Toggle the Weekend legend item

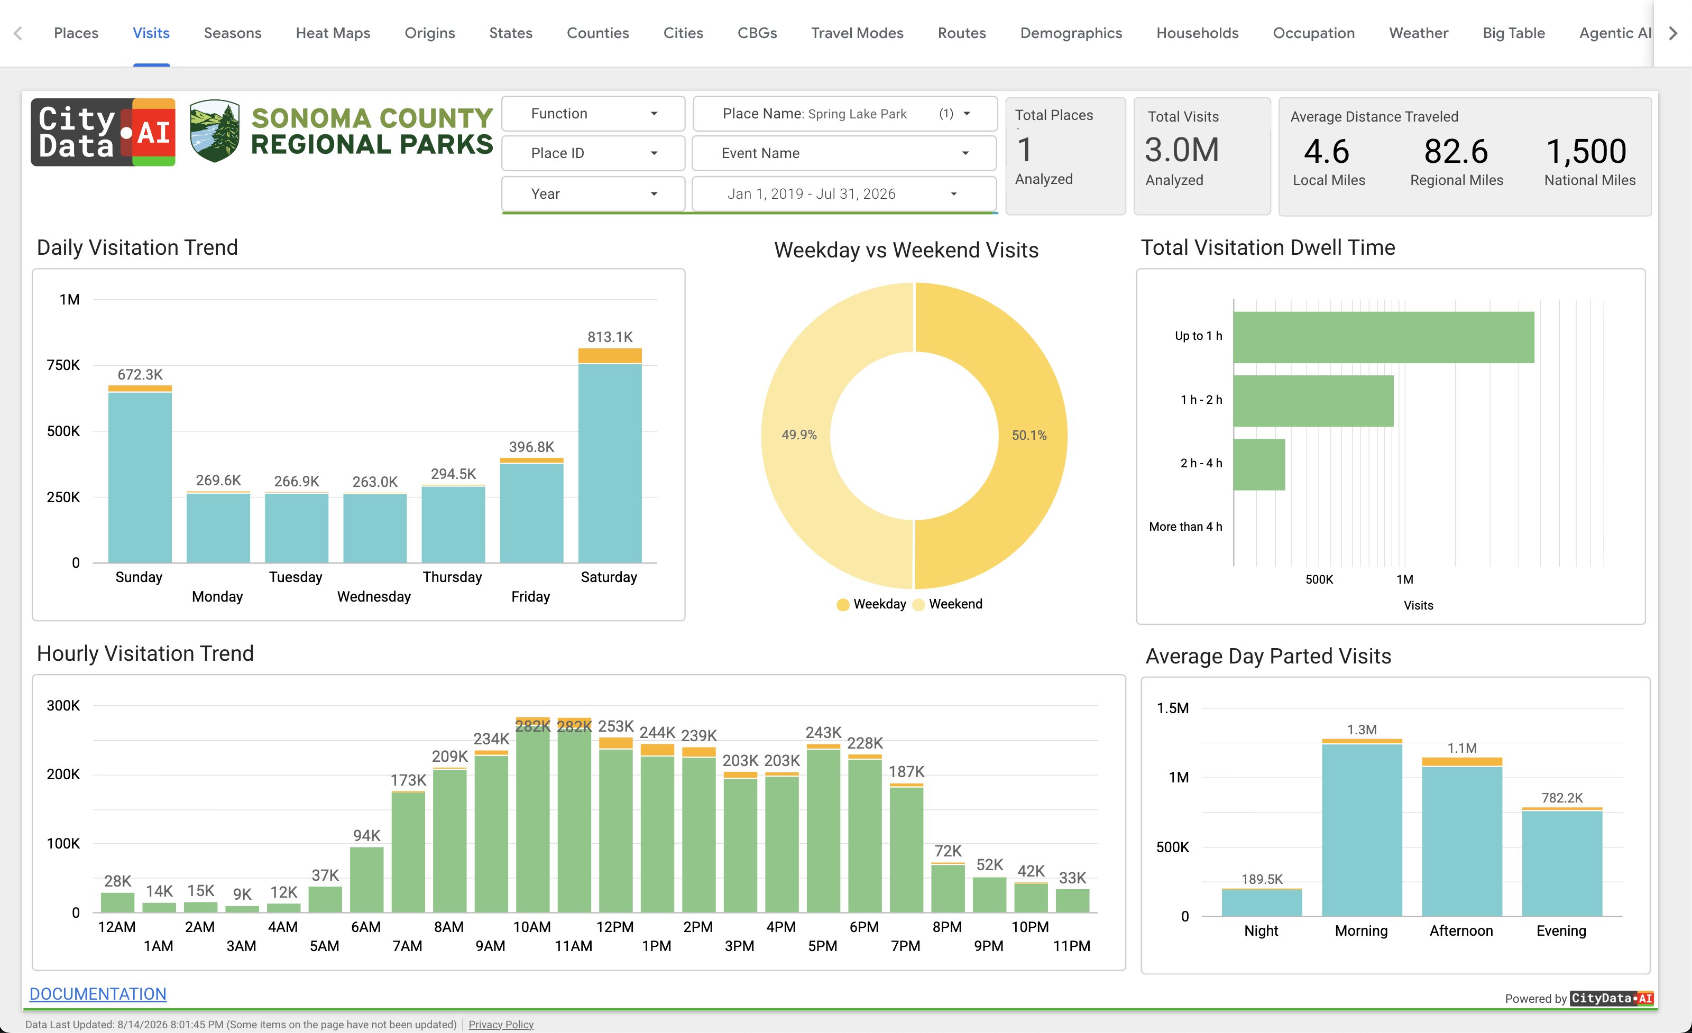[x=948, y=604]
